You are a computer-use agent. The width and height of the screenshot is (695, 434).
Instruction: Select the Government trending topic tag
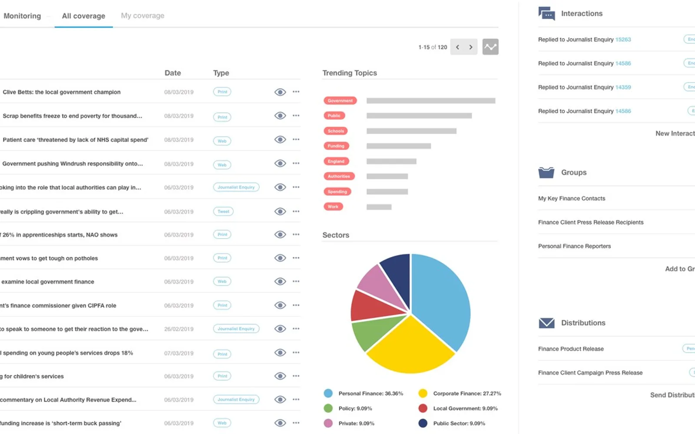340,101
